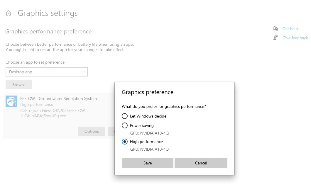Cancel the Graphics preference dialog
Screen dimensions: 311x187
click(201, 163)
